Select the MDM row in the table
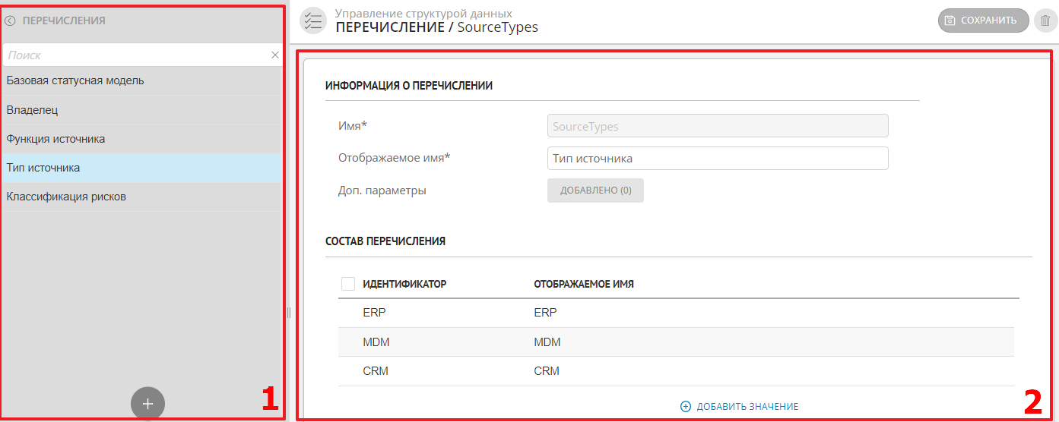 tap(377, 342)
